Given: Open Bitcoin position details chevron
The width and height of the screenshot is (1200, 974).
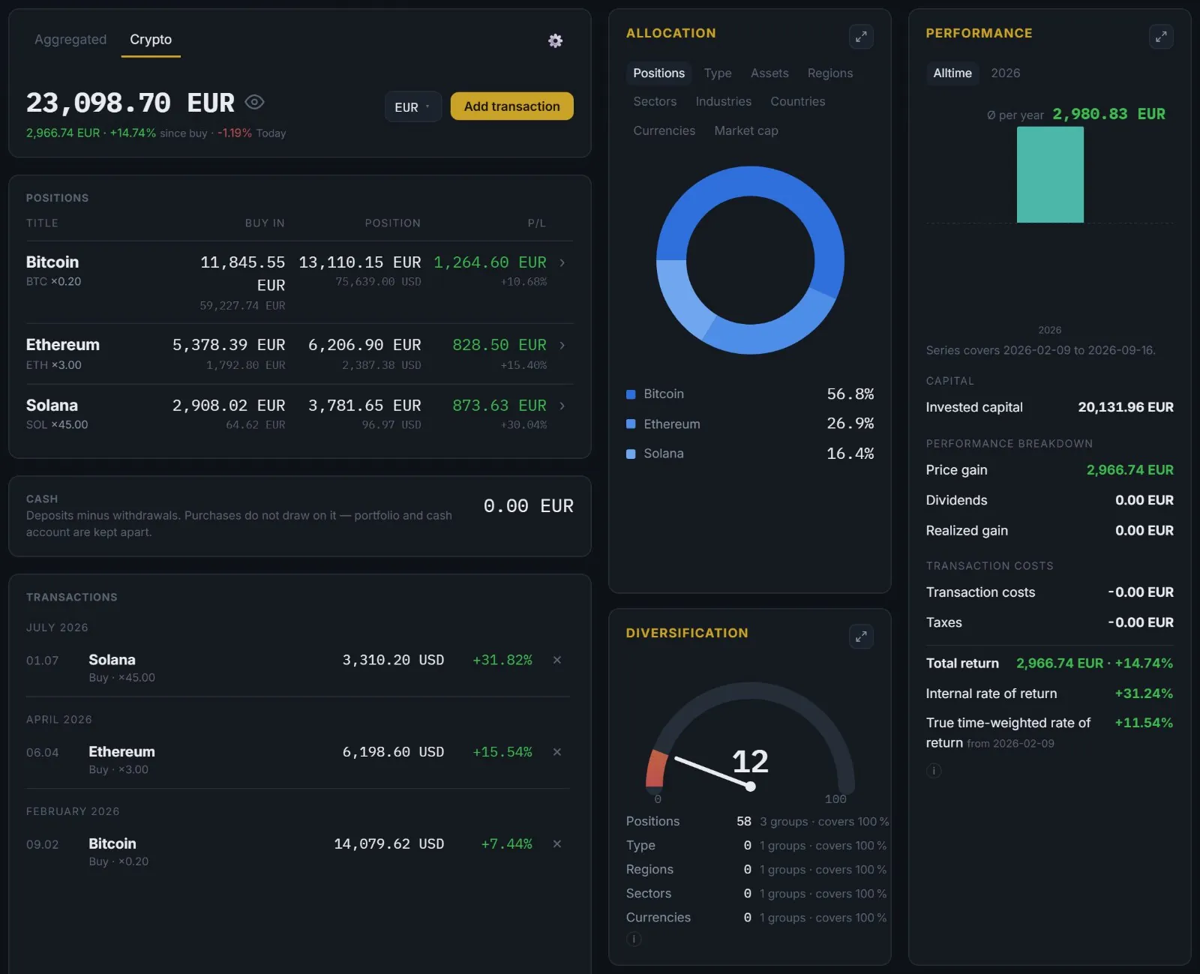Looking at the screenshot, I should click(x=562, y=262).
